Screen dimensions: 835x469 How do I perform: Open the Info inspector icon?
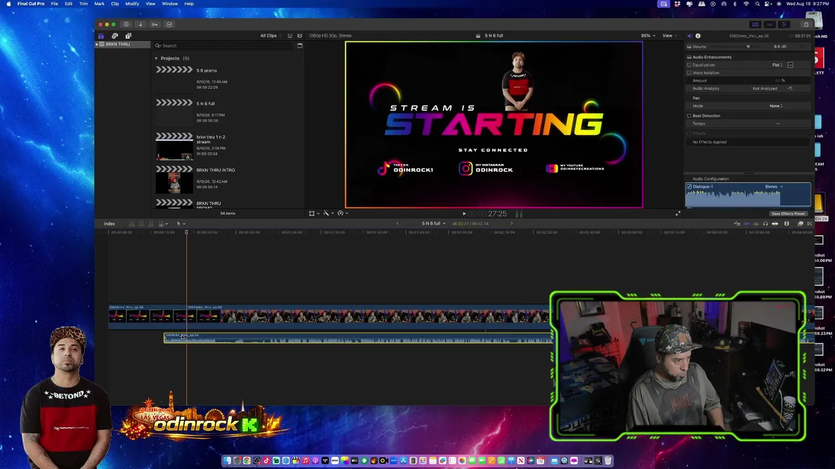pos(698,36)
